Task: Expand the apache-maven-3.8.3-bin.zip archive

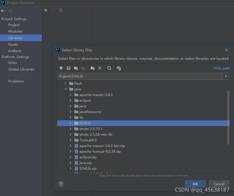Action: pos(70,146)
